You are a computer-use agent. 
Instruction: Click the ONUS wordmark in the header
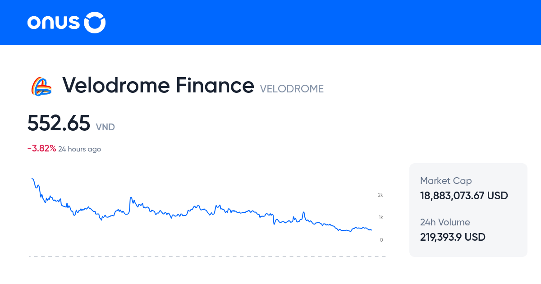(x=54, y=23)
